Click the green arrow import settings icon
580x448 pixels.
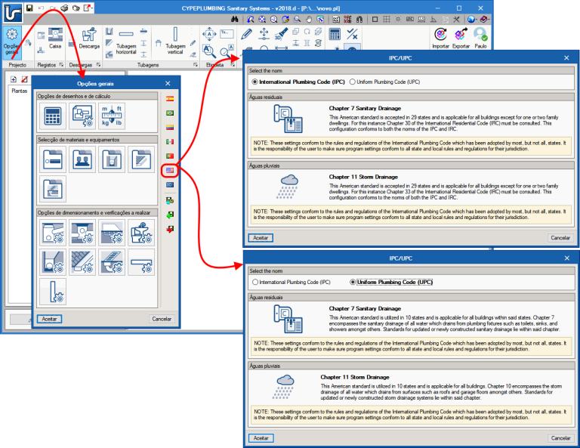pyautogui.click(x=170, y=215)
